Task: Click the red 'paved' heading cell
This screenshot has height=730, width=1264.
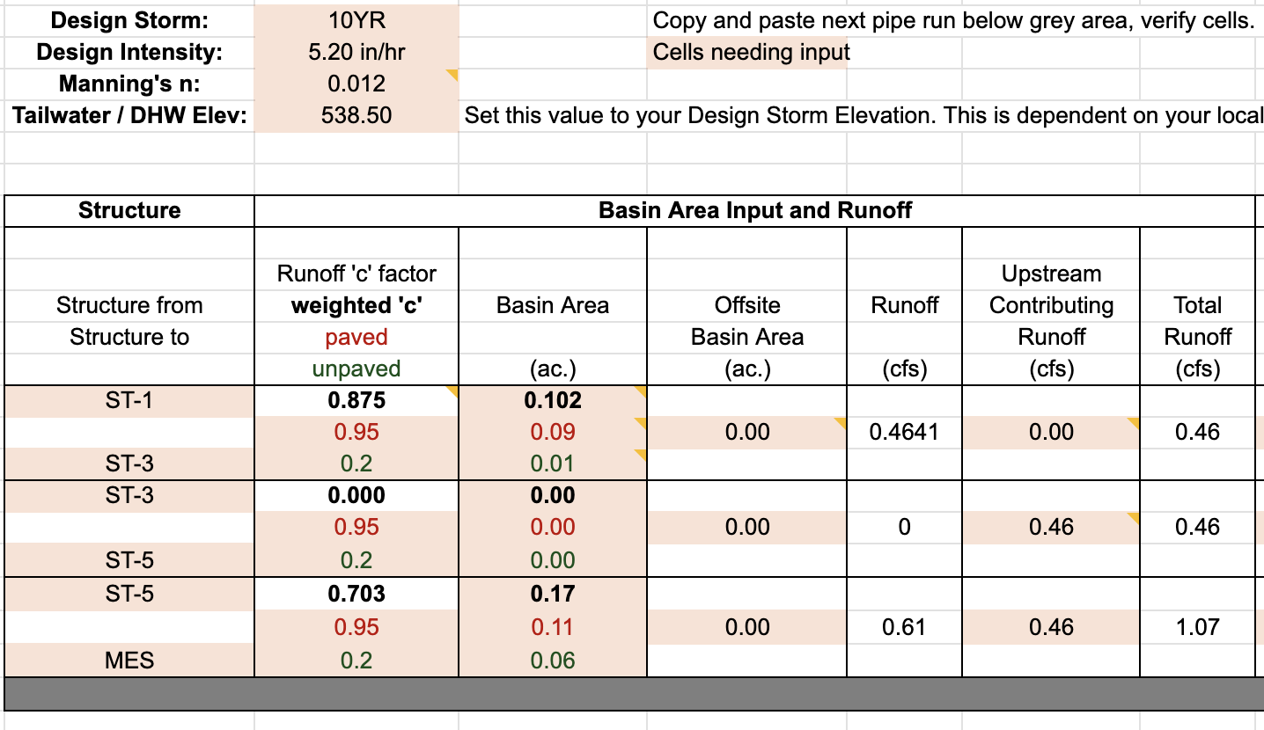Action: (x=356, y=337)
